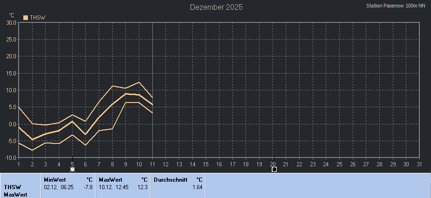Click the Station Pasenow 100m NN label
This screenshot has width=431, height=198.
[396, 6]
